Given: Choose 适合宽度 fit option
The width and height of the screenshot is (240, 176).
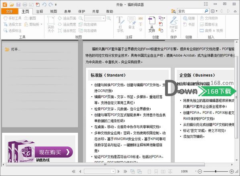Looking at the screenshot, I should [67, 24].
